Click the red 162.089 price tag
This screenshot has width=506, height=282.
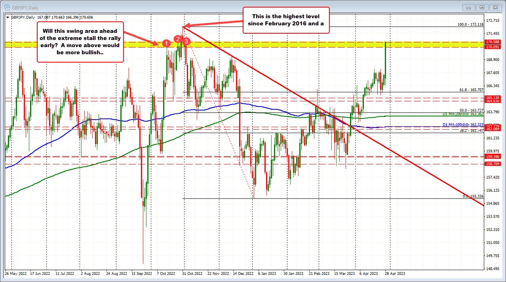click(x=493, y=129)
